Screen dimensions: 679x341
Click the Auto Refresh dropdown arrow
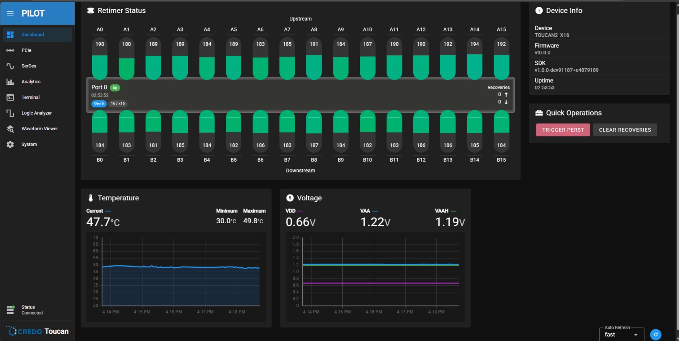(x=636, y=335)
